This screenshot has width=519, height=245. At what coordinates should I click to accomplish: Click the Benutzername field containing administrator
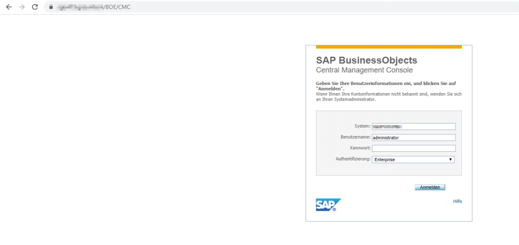click(414, 138)
